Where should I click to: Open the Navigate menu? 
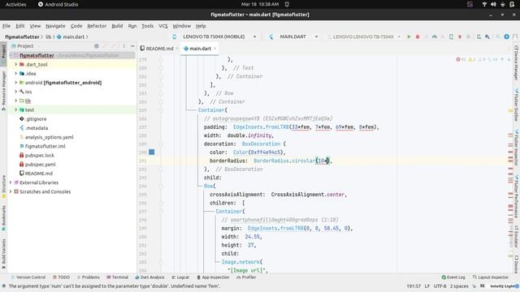point(55,26)
